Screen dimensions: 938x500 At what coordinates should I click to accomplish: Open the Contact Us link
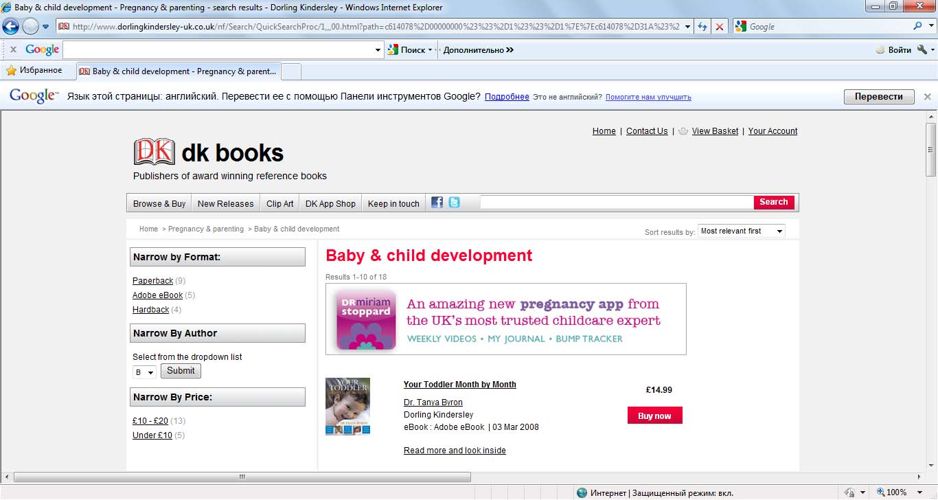point(647,131)
